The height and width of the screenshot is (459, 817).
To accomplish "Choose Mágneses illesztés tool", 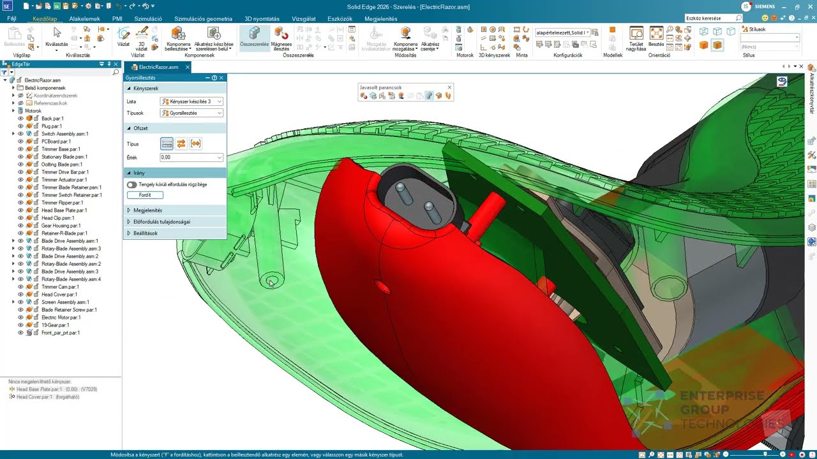I will 281,38.
